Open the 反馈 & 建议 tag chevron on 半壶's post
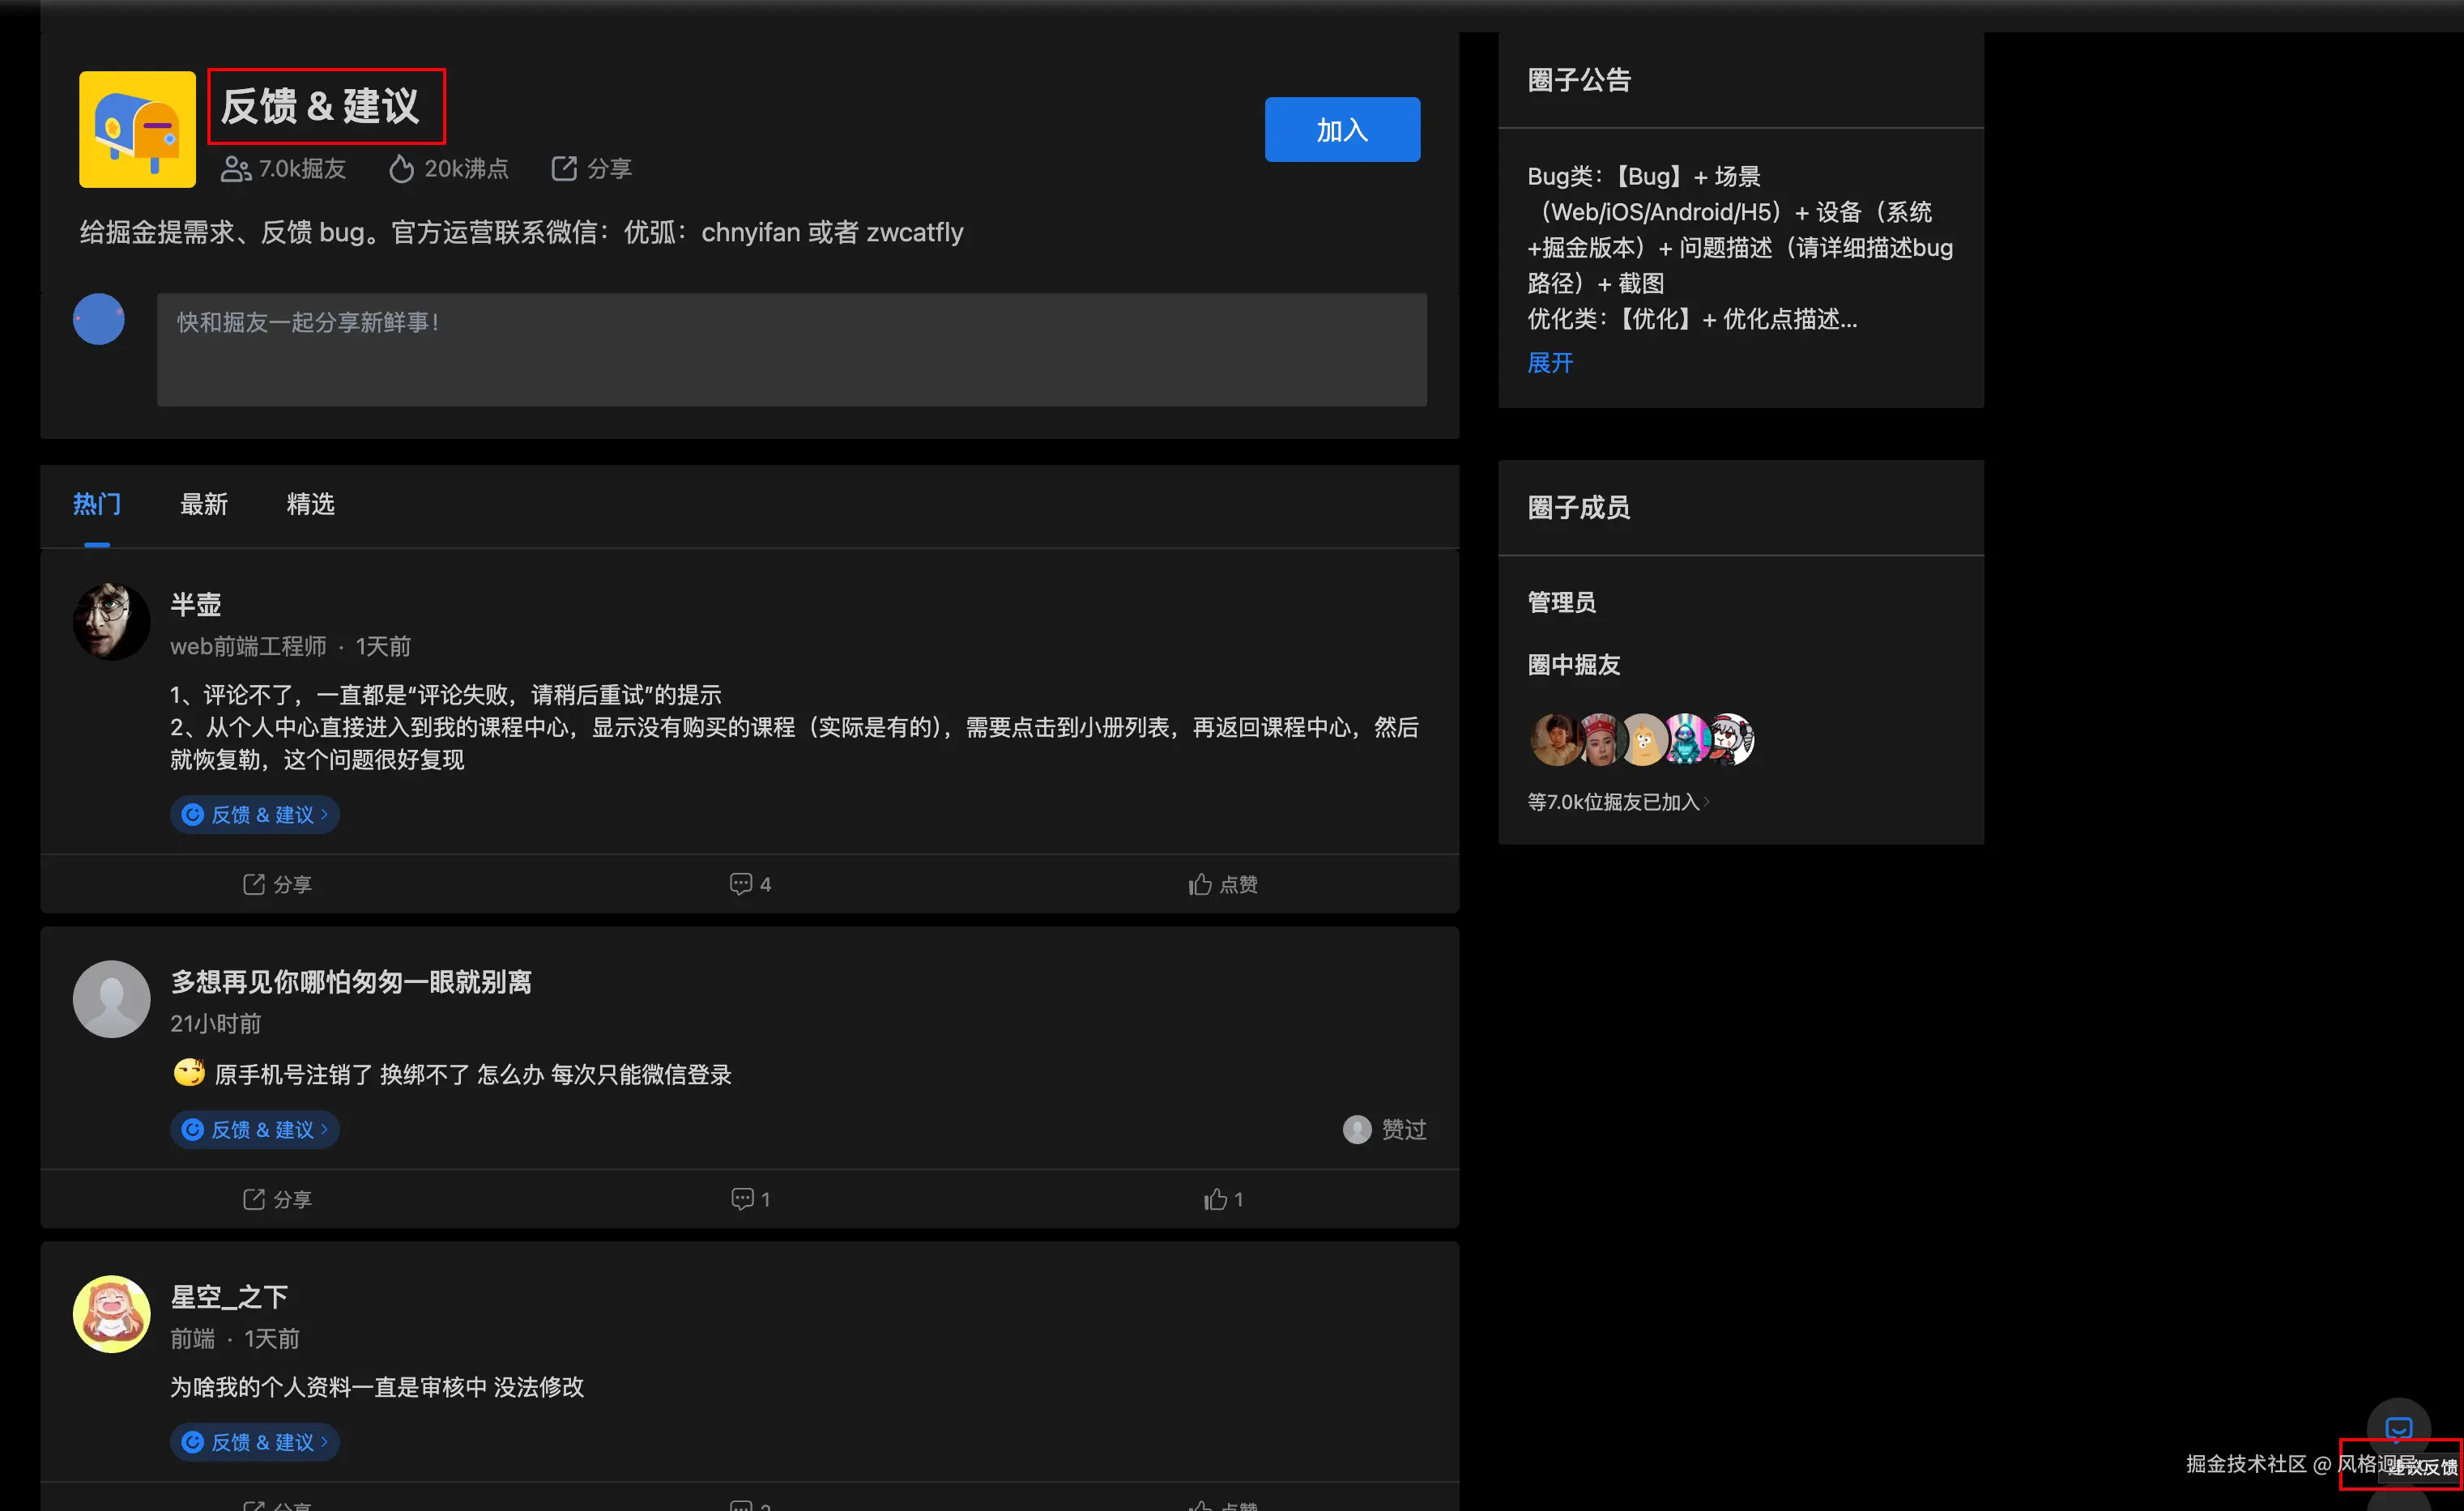Image resolution: width=2464 pixels, height=1511 pixels. [x=323, y=814]
